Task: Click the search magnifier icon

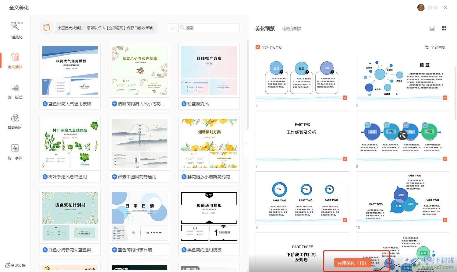Action: tap(182, 28)
